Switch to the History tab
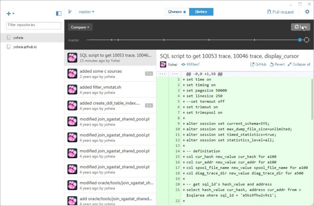314x206 pixels. point(201,12)
